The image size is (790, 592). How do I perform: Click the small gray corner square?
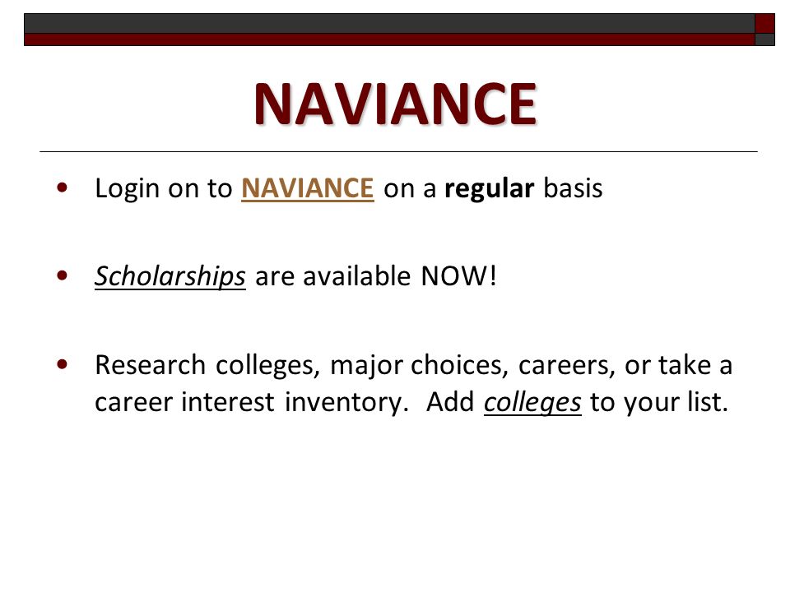(x=764, y=39)
